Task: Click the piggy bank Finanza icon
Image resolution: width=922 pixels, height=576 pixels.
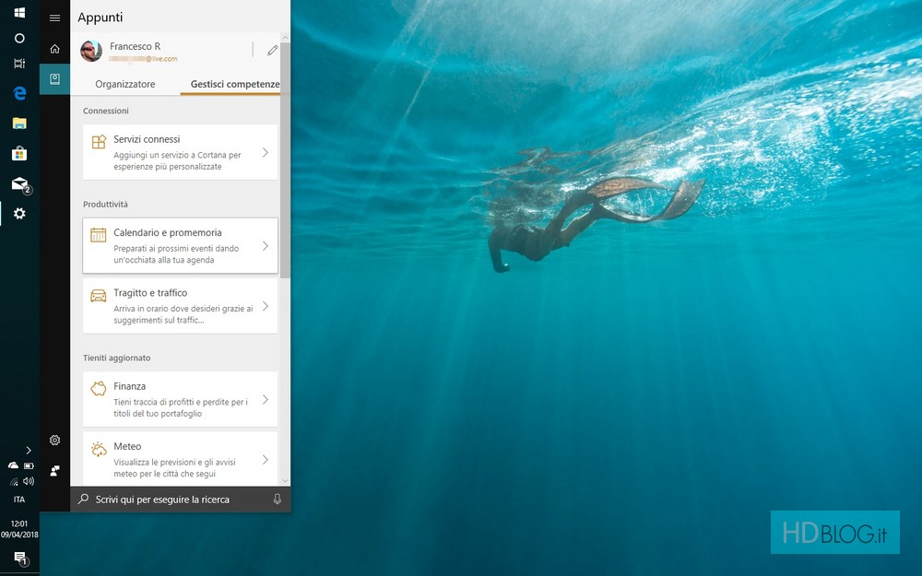Action: point(99,389)
